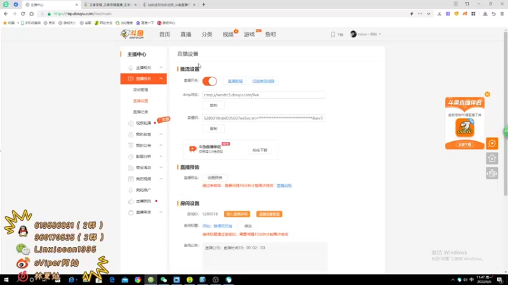Click the robot icon on right sidebar
508x285 pixels.
[491, 174]
